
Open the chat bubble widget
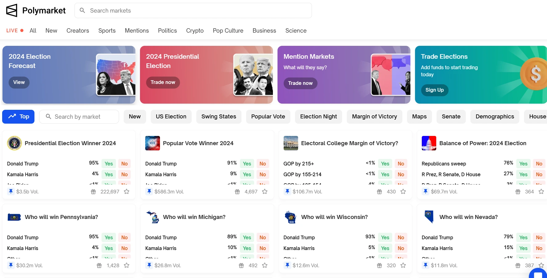click(x=538, y=273)
